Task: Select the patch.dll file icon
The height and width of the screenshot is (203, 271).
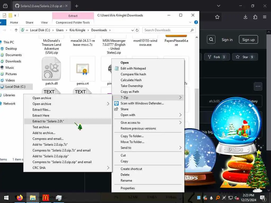Action: pyautogui.click(x=51, y=69)
